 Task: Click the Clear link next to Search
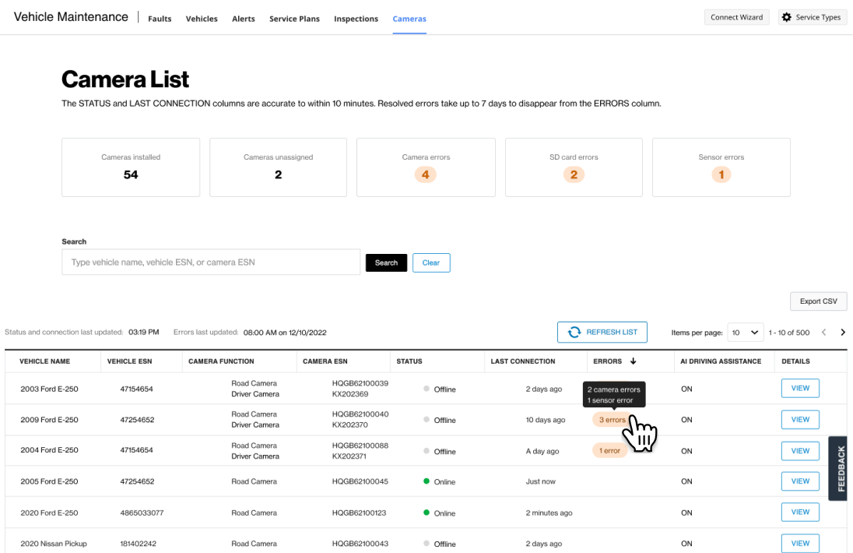(x=431, y=262)
